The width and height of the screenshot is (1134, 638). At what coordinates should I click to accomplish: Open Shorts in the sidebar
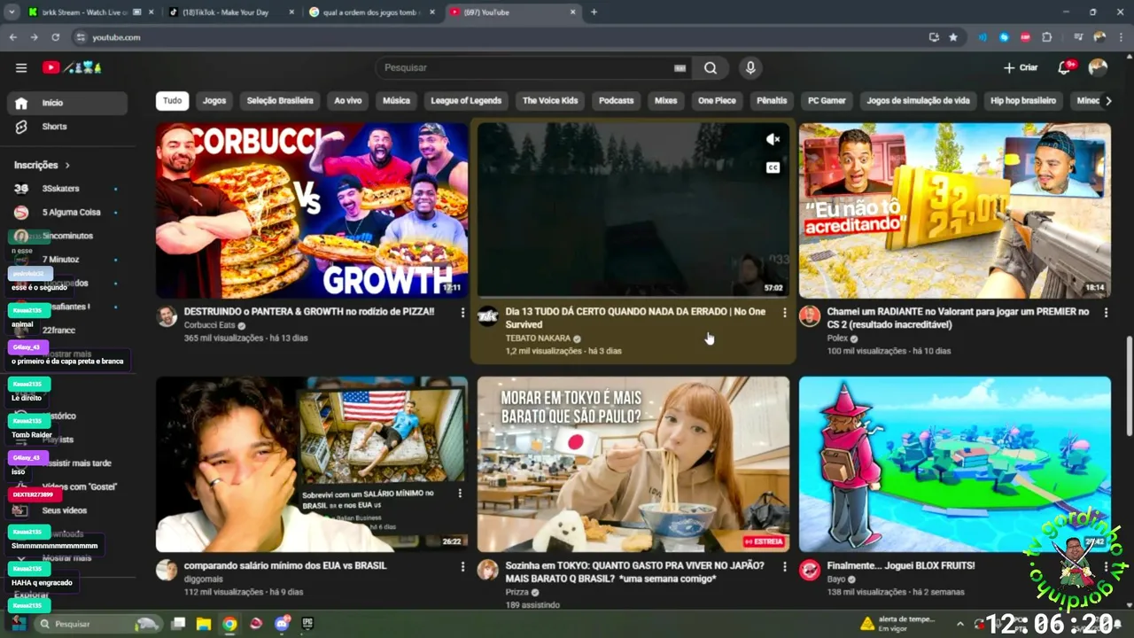(x=67, y=127)
